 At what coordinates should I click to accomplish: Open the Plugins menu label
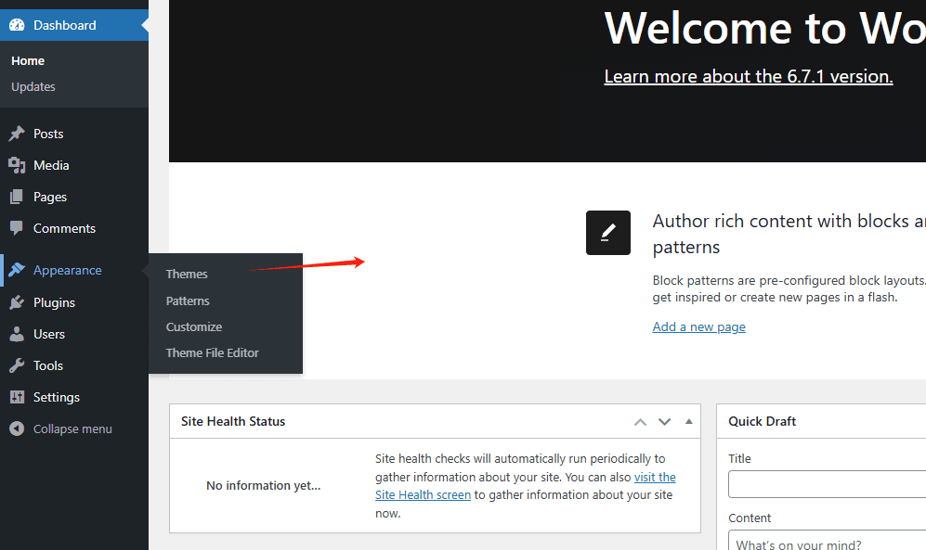tap(54, 302)
